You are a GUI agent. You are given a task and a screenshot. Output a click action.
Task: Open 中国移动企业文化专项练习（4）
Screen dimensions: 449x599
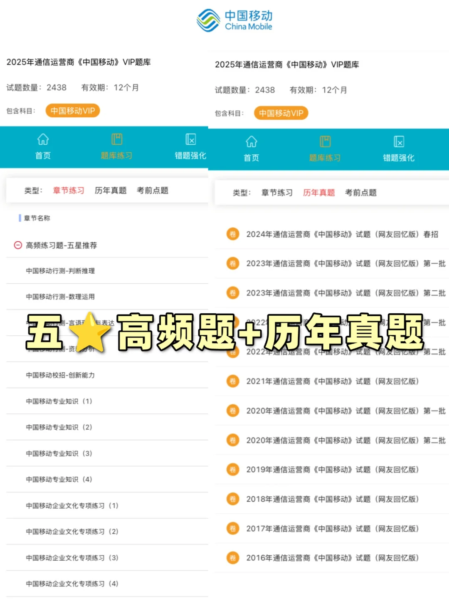pos(72,584)
